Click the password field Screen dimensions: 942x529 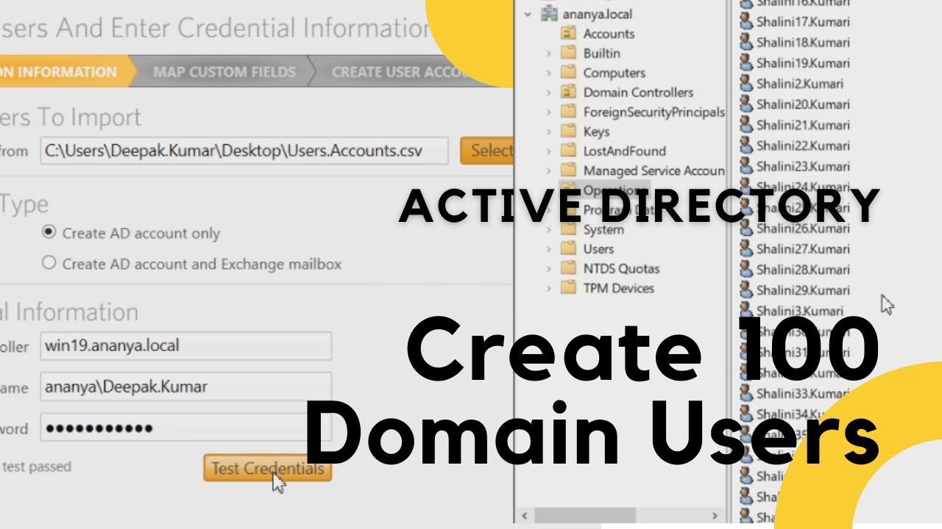pos(185,428)
